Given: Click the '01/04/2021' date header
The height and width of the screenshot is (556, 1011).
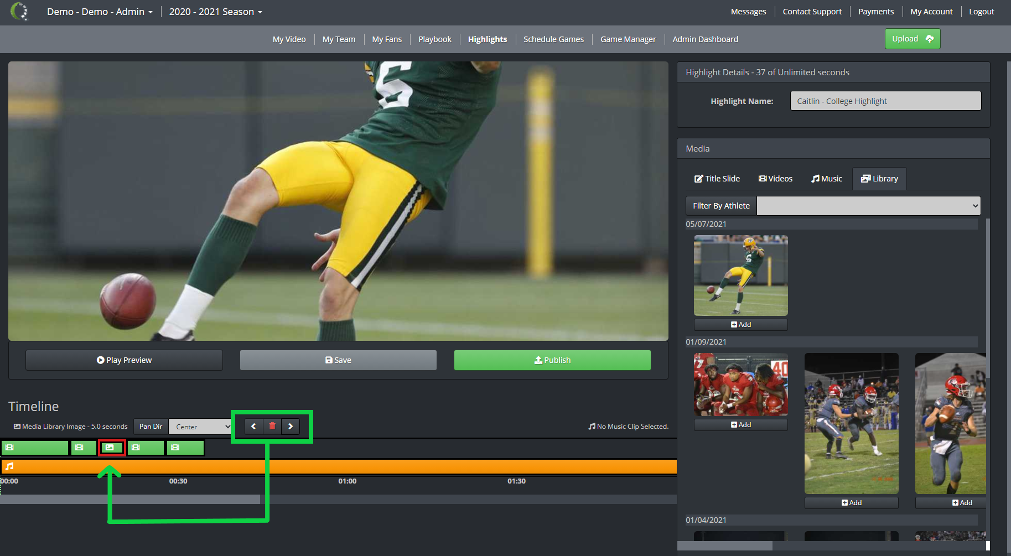Looking at the screenshot, I should [x=706, y=520].
